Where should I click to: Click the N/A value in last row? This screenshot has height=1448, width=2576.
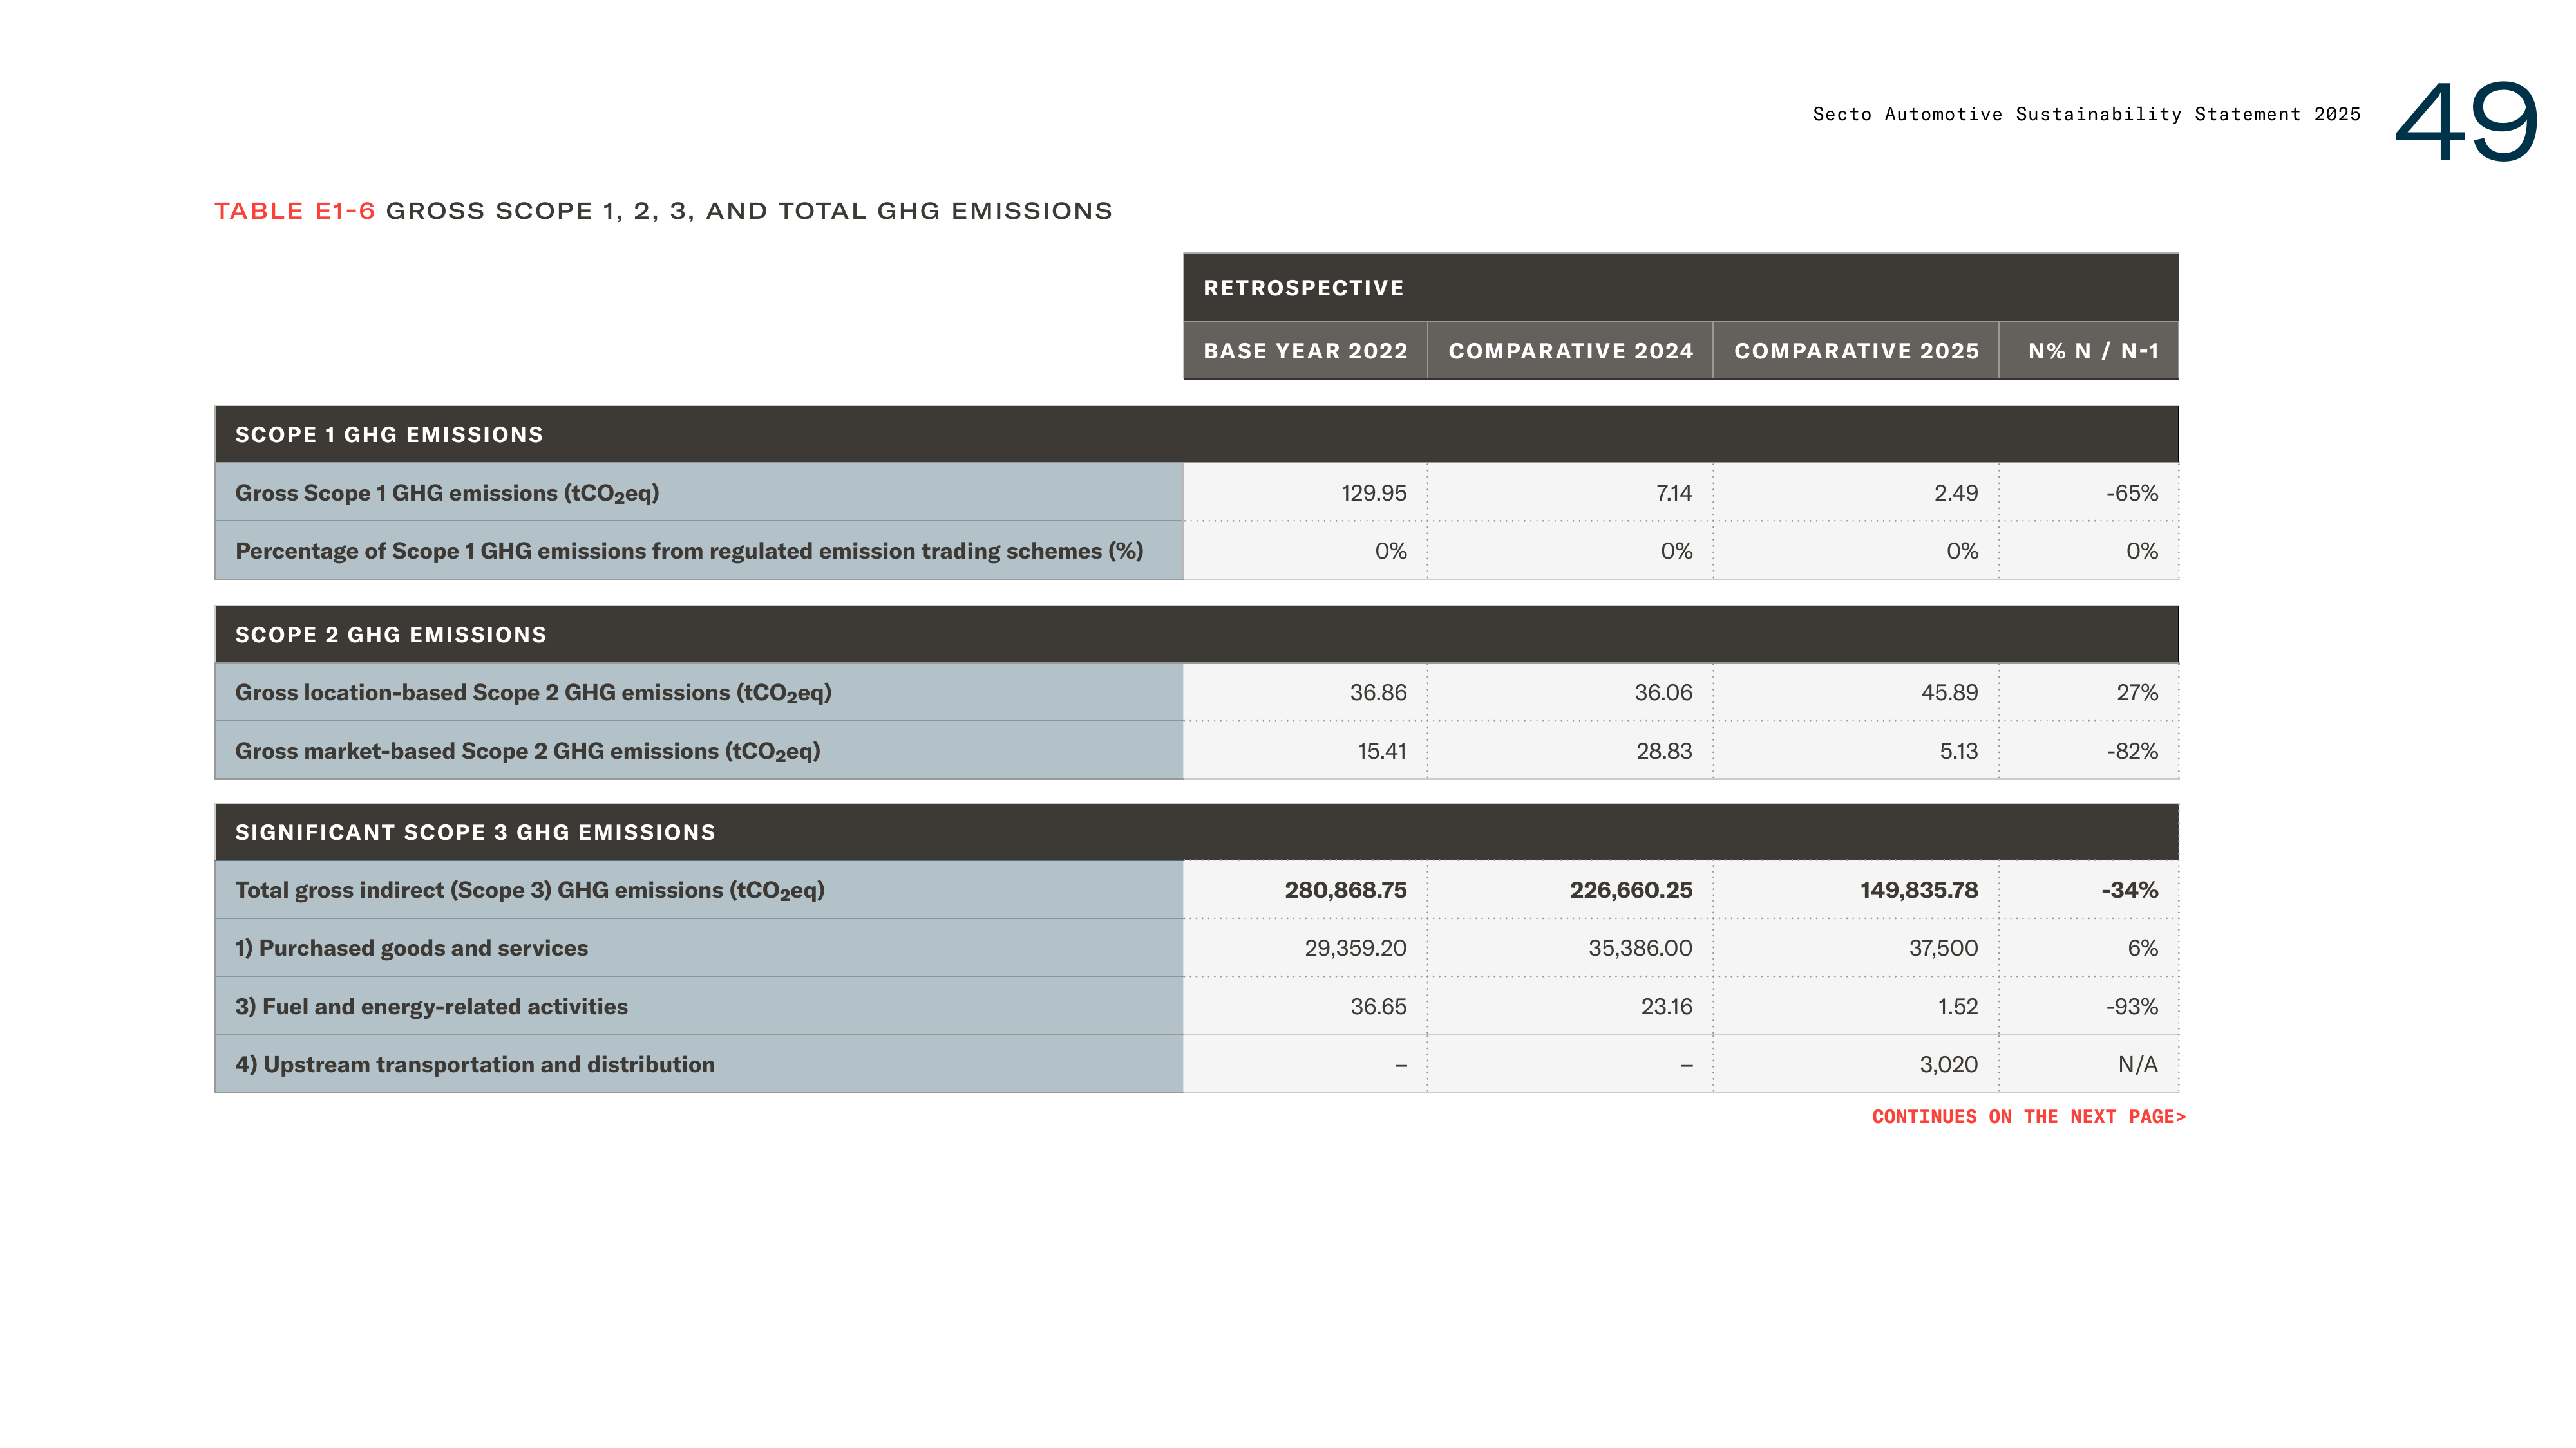2137,1064
